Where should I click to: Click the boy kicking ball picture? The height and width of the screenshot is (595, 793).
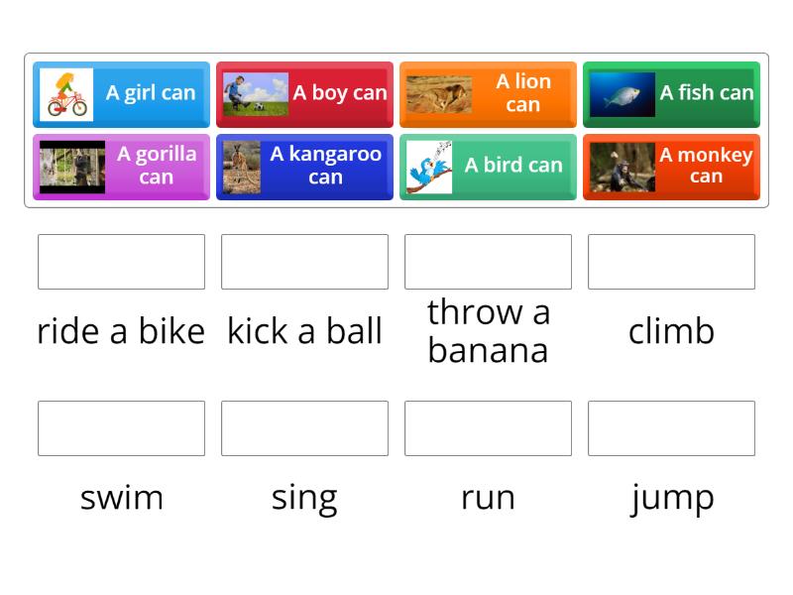point(255,94)
